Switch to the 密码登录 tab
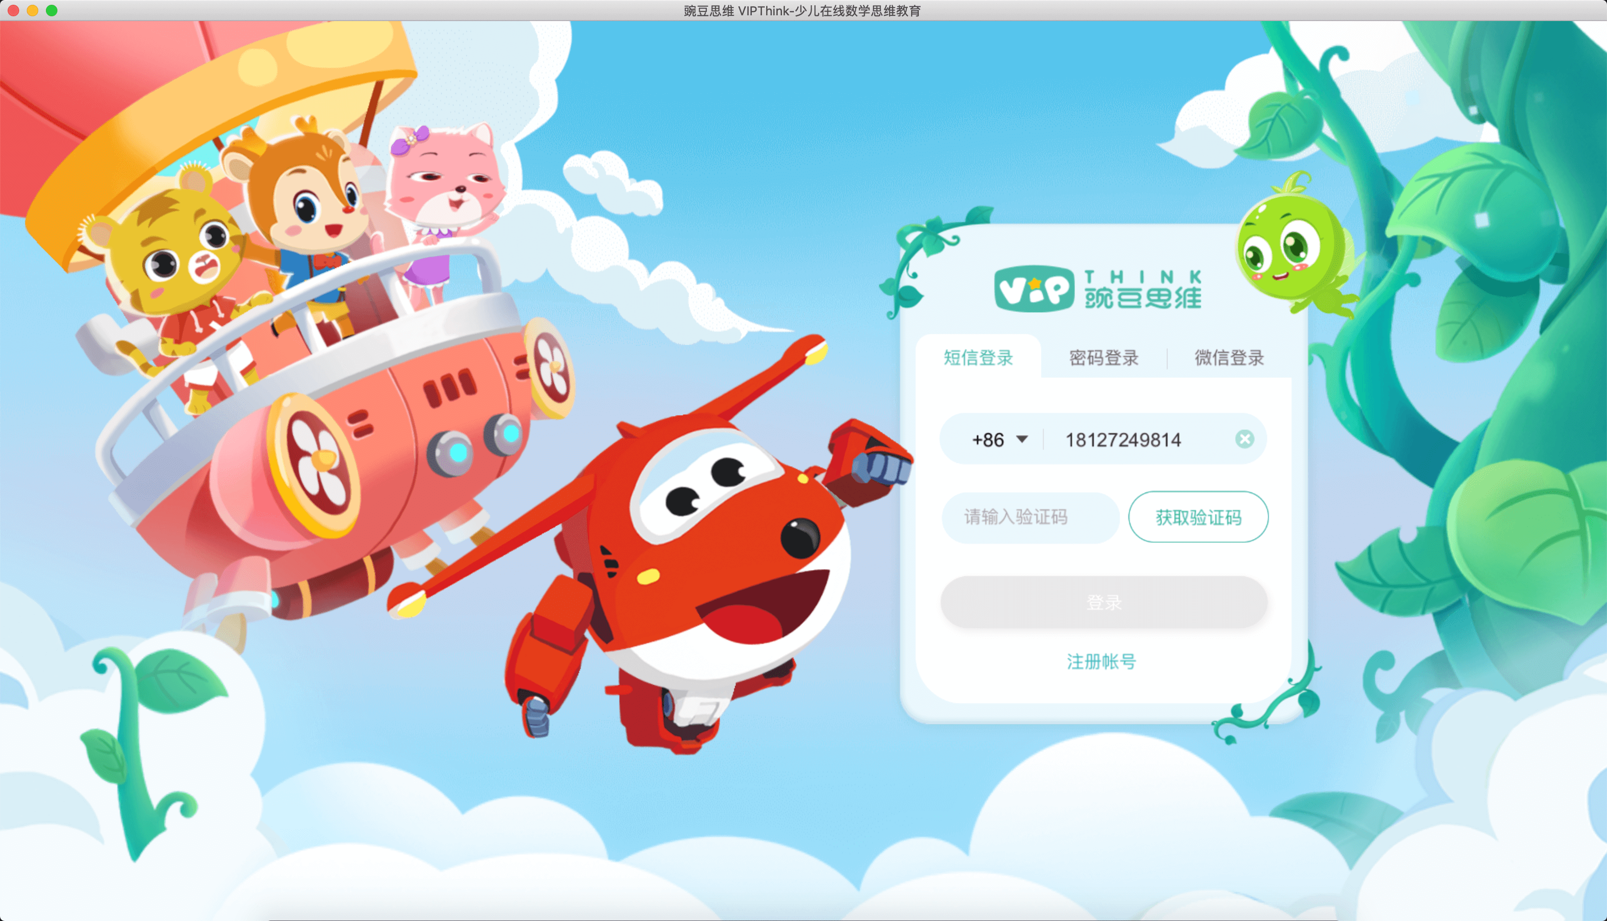Screen dimensions: 1607x921 click(1103, 357)
